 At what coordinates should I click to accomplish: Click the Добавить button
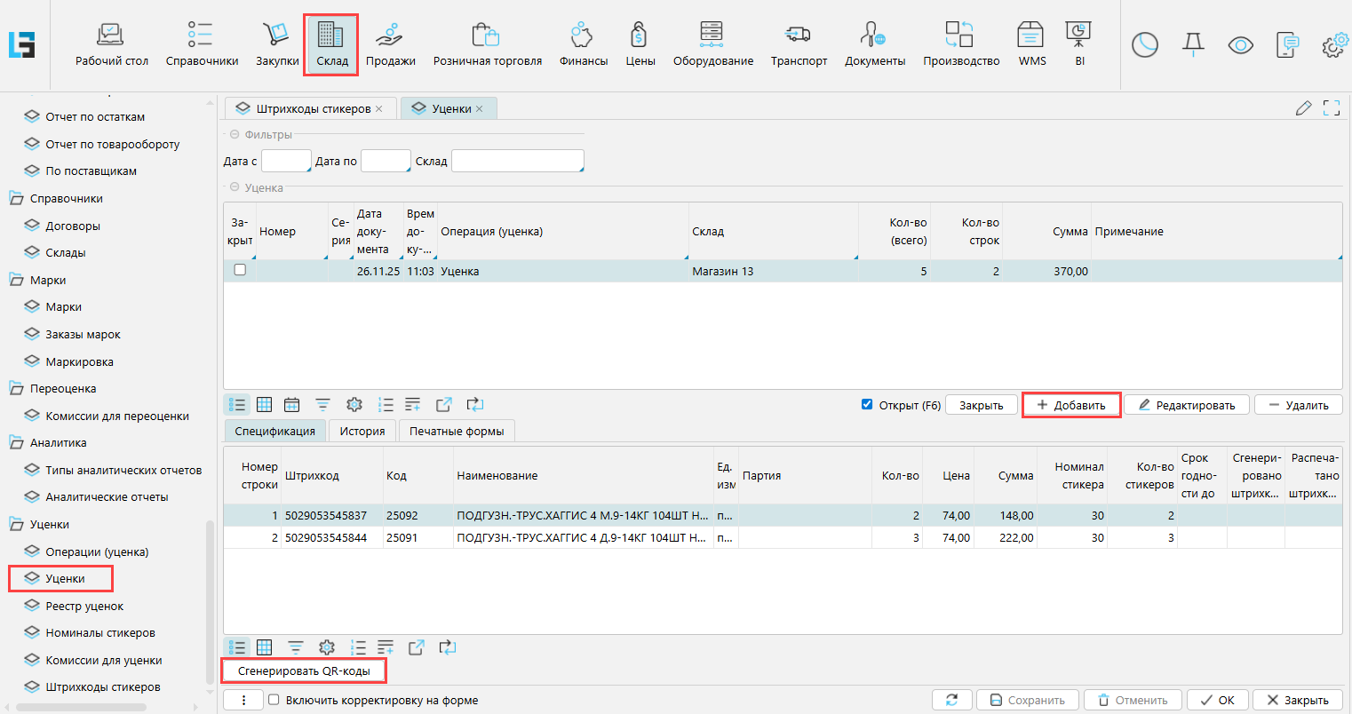[x=1070, y=405]
